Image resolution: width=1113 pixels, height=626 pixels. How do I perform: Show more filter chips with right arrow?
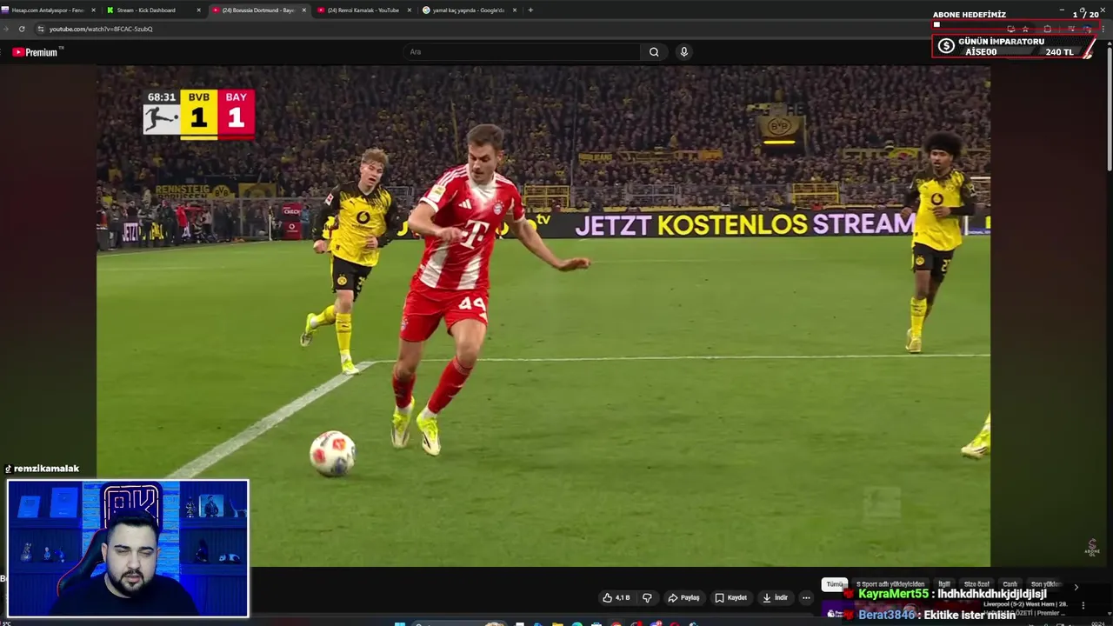1076,587
